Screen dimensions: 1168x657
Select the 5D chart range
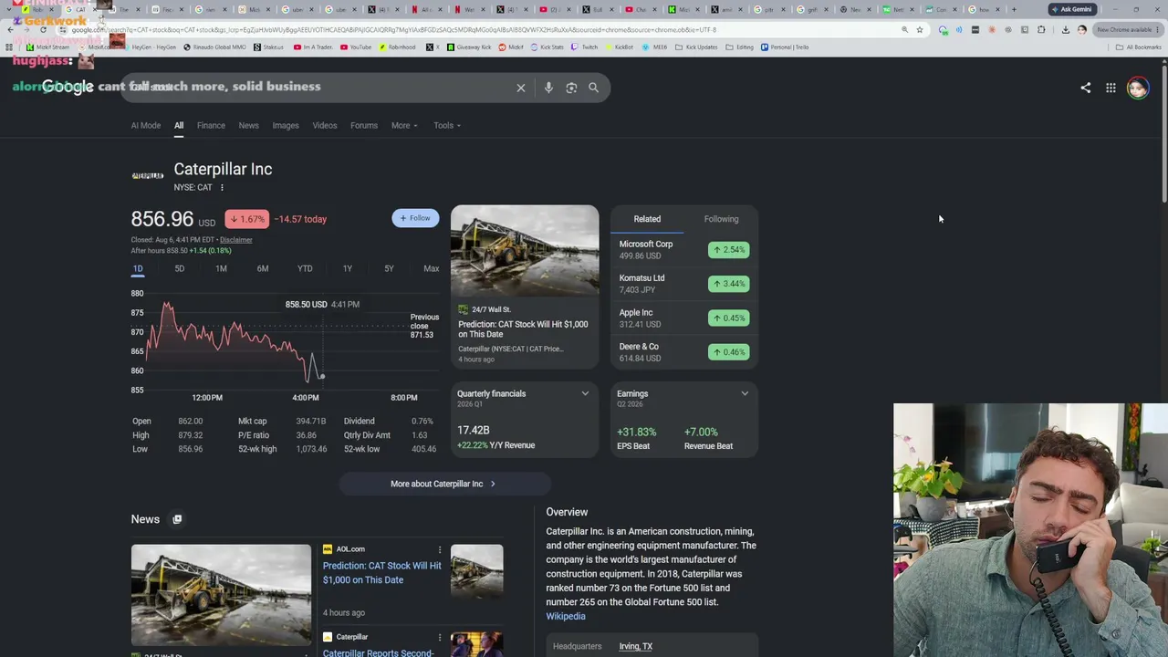click(x=180, y=269)
